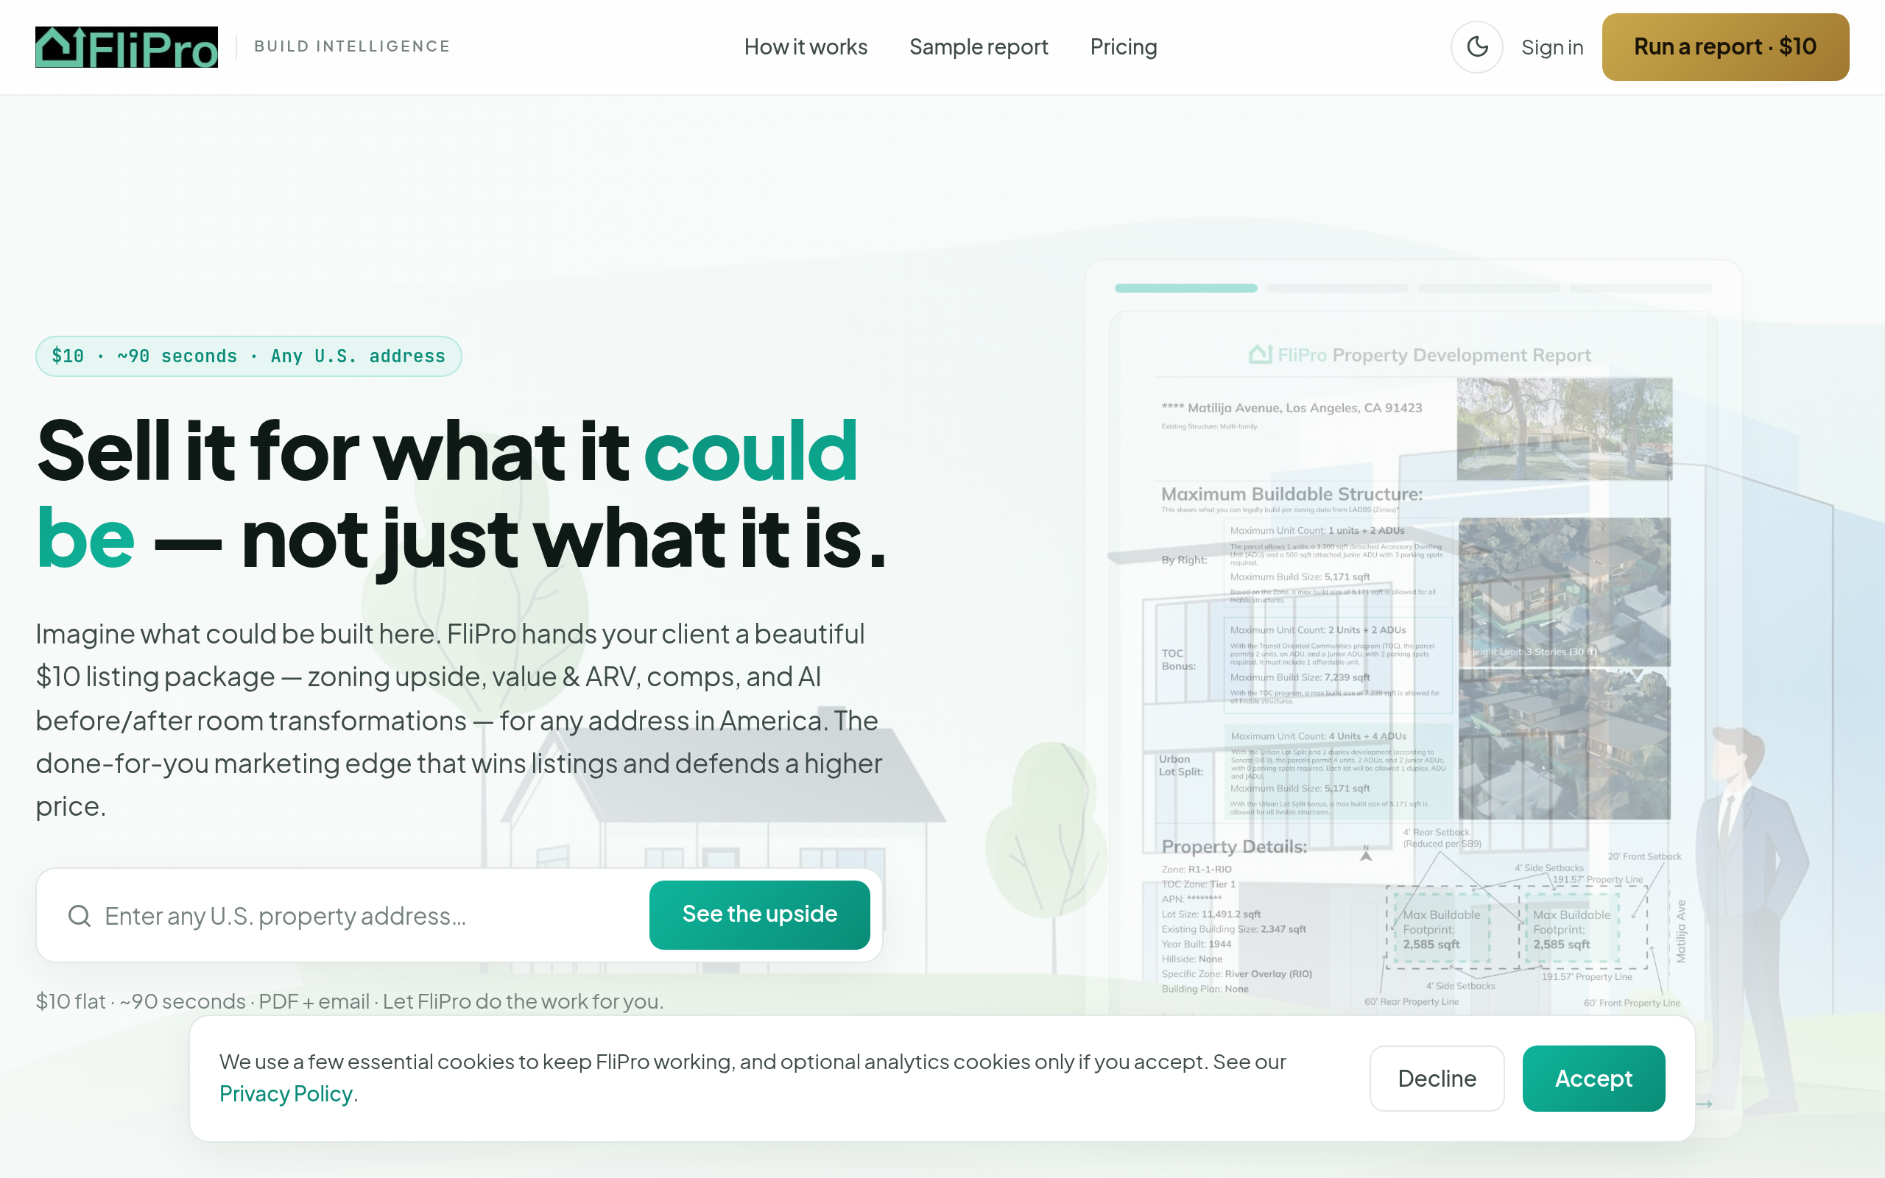Open the Sample report link
1885x1178 pixels.
(x=979, y=46)
